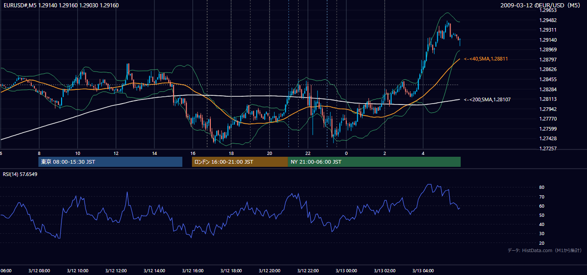Click the 1.27942 price axis label

tap(548, 109)
